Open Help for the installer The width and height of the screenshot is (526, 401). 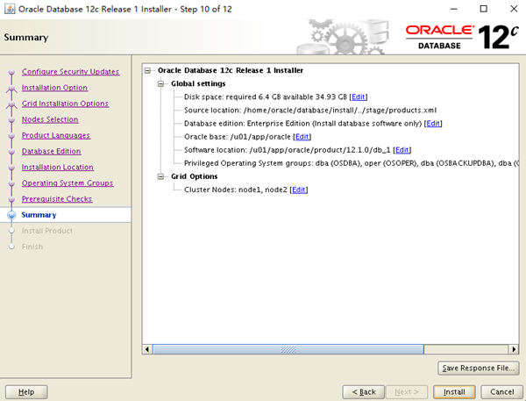[x=26, y=391]
